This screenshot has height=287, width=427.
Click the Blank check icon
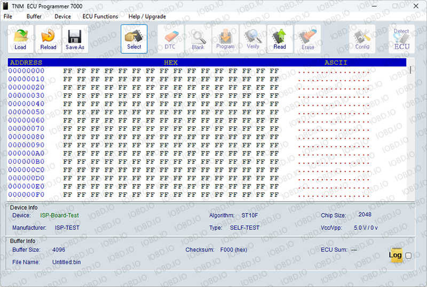(198, 38)
